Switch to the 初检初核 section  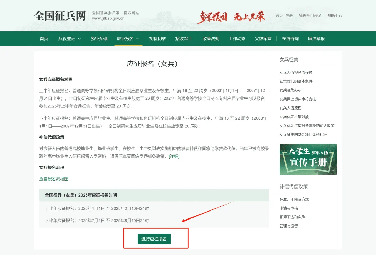point(157,39)
